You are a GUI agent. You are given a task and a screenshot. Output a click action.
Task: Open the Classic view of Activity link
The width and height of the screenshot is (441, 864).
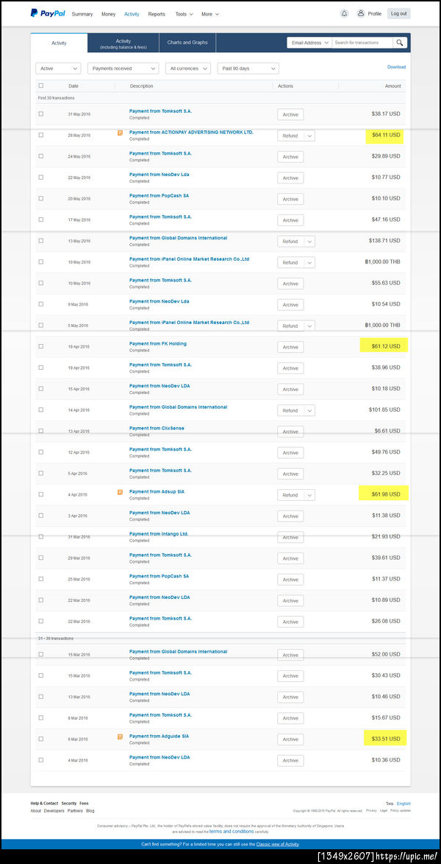[x=277, y=844]
